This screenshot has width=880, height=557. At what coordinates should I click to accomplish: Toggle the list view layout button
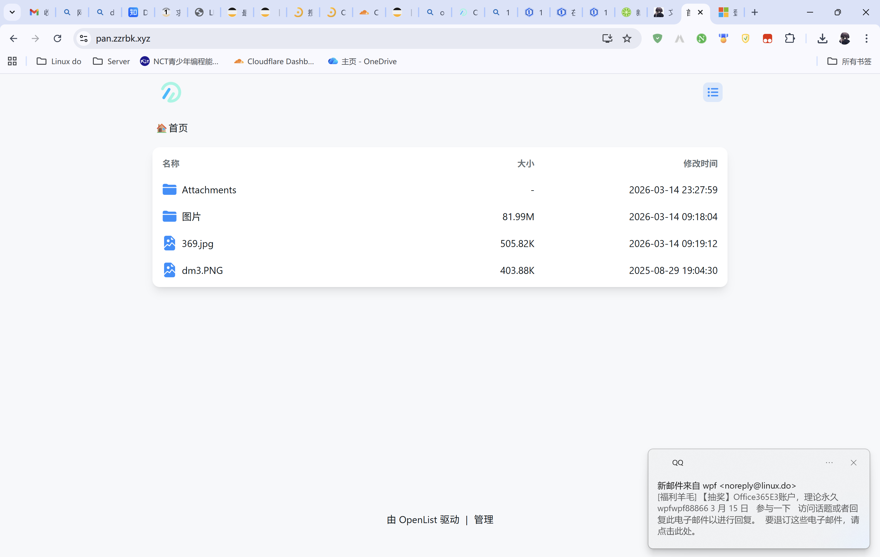pos(712,92)
